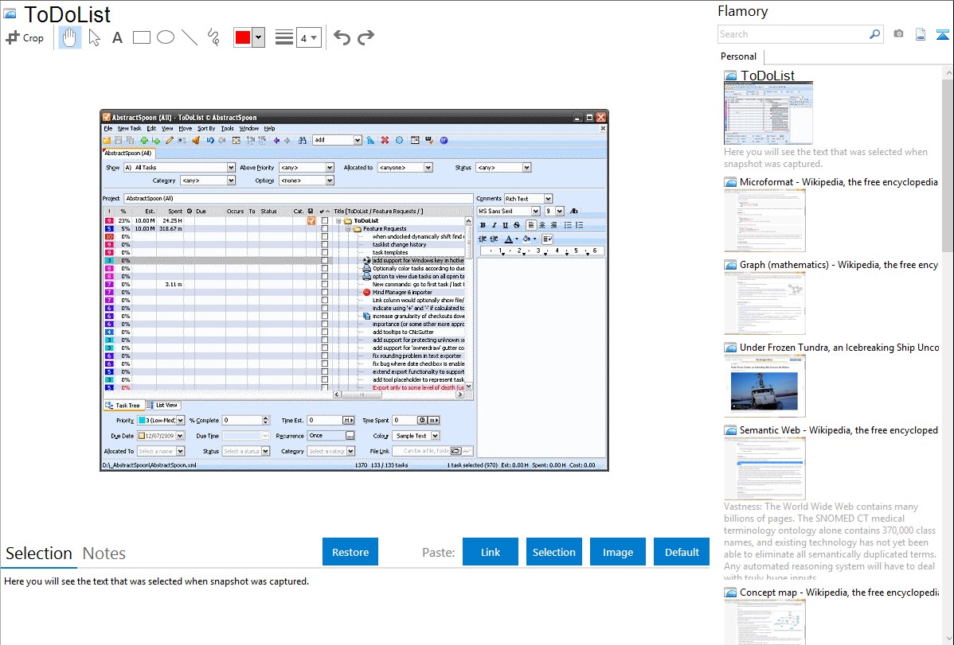Choose the freehand scribble tool
The height and width of the screenshot is (645, 954).
213,37
